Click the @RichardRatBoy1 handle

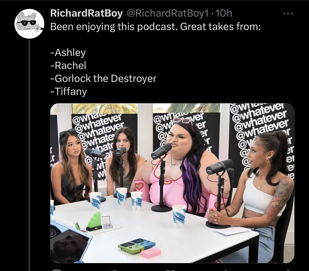click(167, 13)
